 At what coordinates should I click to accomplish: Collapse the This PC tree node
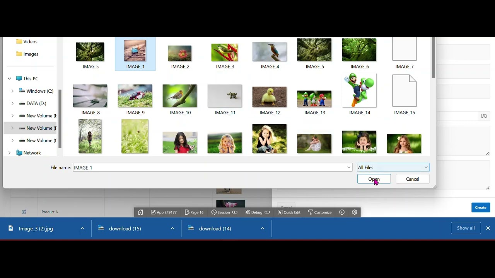[x=9, y=79]
